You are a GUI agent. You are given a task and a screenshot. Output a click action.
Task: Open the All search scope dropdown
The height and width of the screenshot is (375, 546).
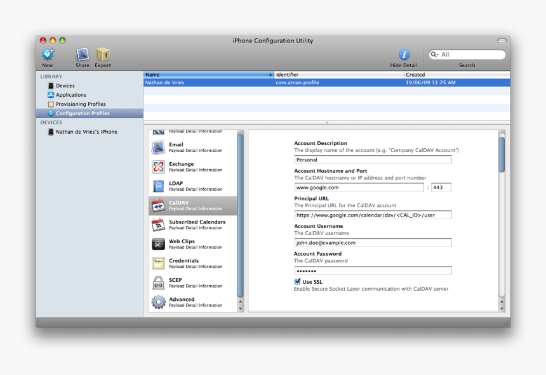[x=437, y=54]
